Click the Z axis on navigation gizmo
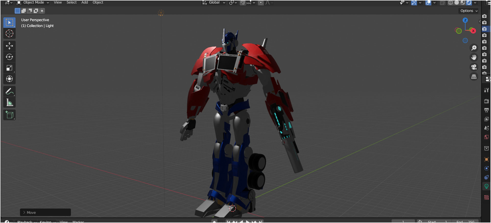Screen dimensions: 491x223 pyautogui.click(x=465, y=20)
